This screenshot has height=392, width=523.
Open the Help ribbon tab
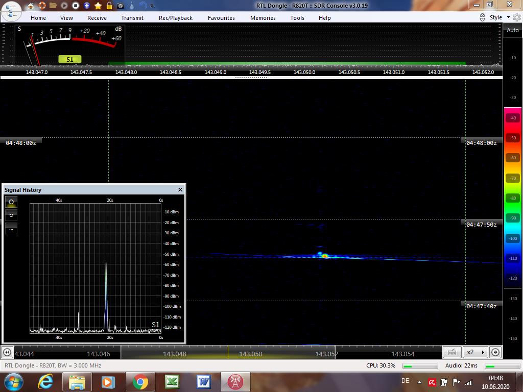[324, 18]
